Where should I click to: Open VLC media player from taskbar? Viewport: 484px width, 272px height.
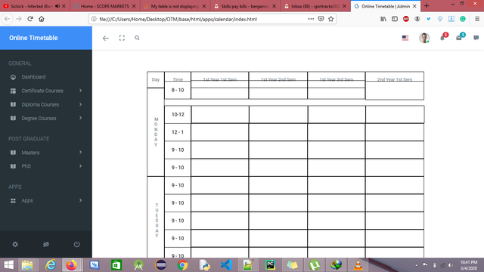(358, 265)
